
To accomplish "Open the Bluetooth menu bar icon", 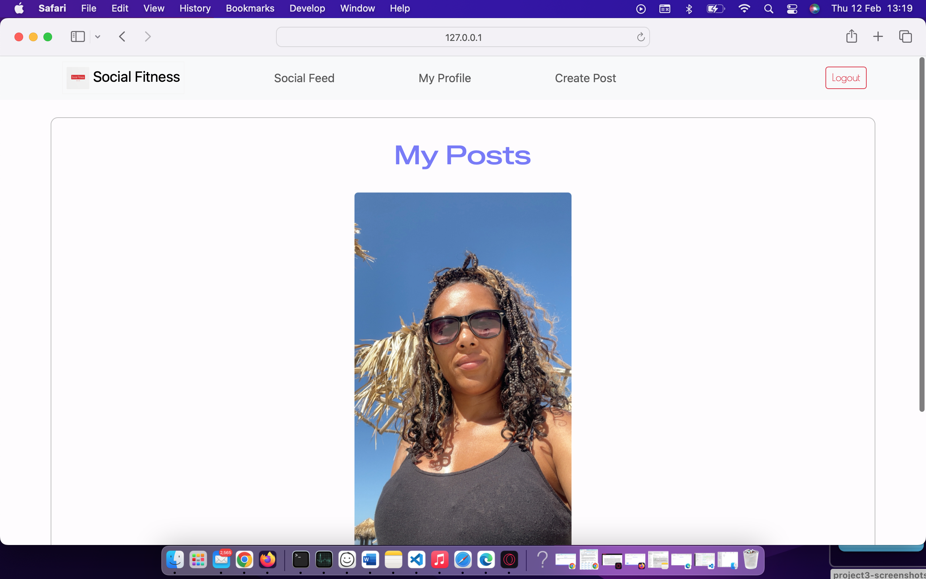I will [688, 8].
